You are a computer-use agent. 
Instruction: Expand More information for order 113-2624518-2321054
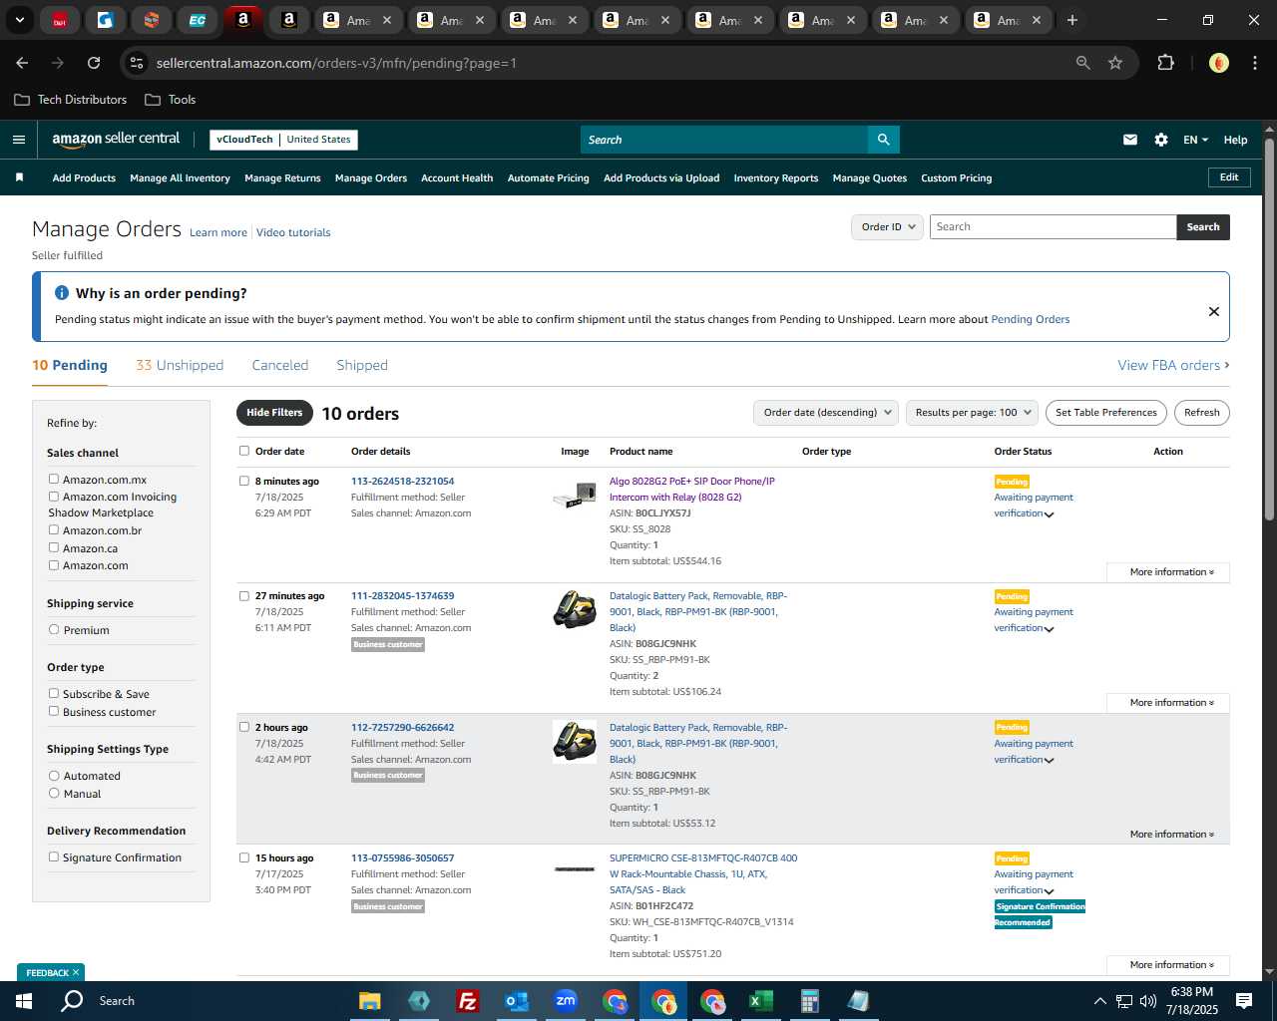click(x=1168, y=572)
